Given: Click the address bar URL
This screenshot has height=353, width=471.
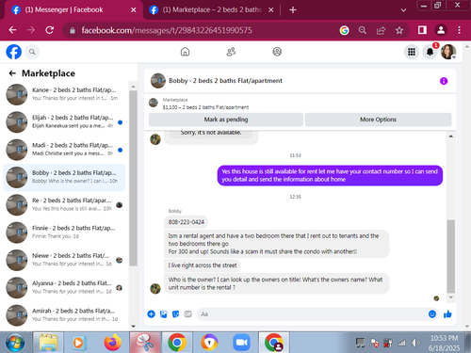Looking at the screenshot, I should 167,30.
